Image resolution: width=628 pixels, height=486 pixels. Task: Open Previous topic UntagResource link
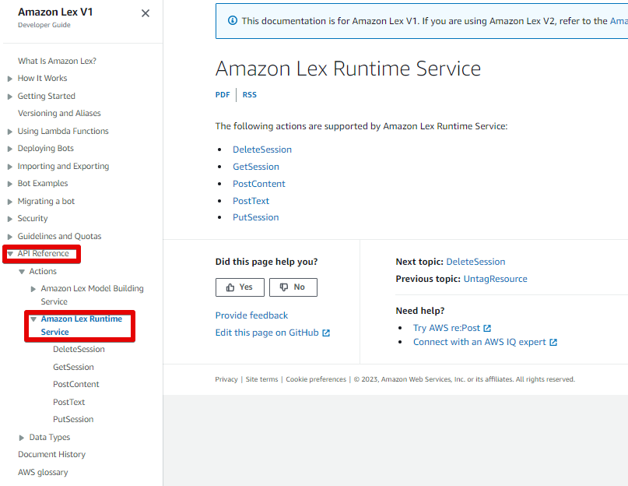(495, 279)
